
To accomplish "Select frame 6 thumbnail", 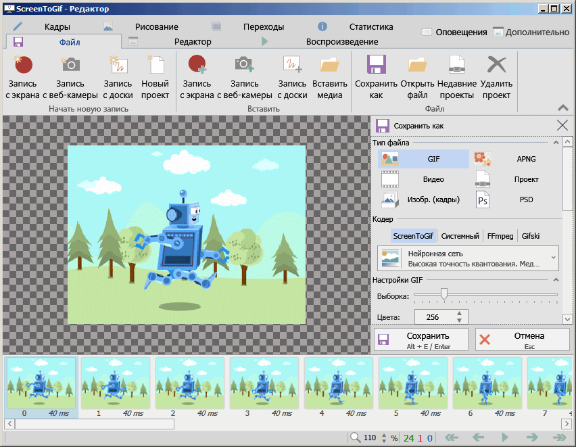I will [x=487, y=383].
